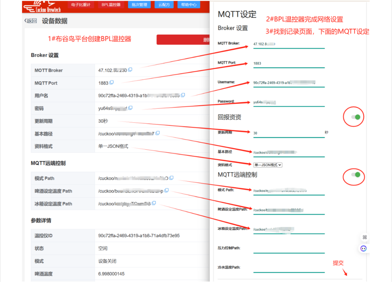Click the small grid widget icon

click(x=365, y=237)
